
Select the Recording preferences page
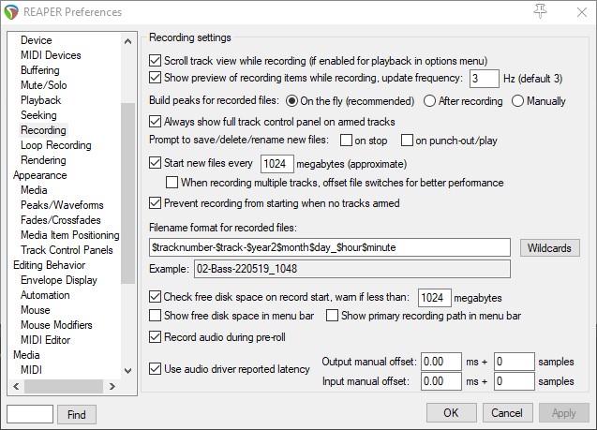point(43,130)
